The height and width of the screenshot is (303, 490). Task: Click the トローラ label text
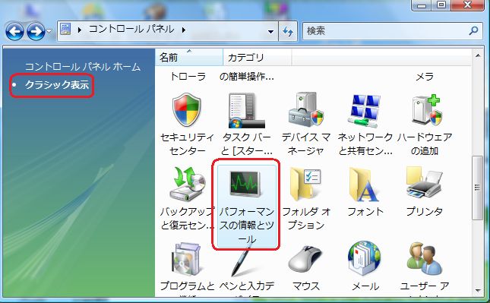[x=188, y=77]
